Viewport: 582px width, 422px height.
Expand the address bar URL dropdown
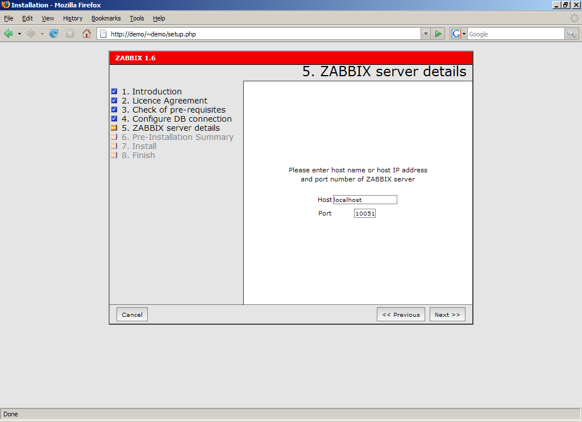[426, 34]
